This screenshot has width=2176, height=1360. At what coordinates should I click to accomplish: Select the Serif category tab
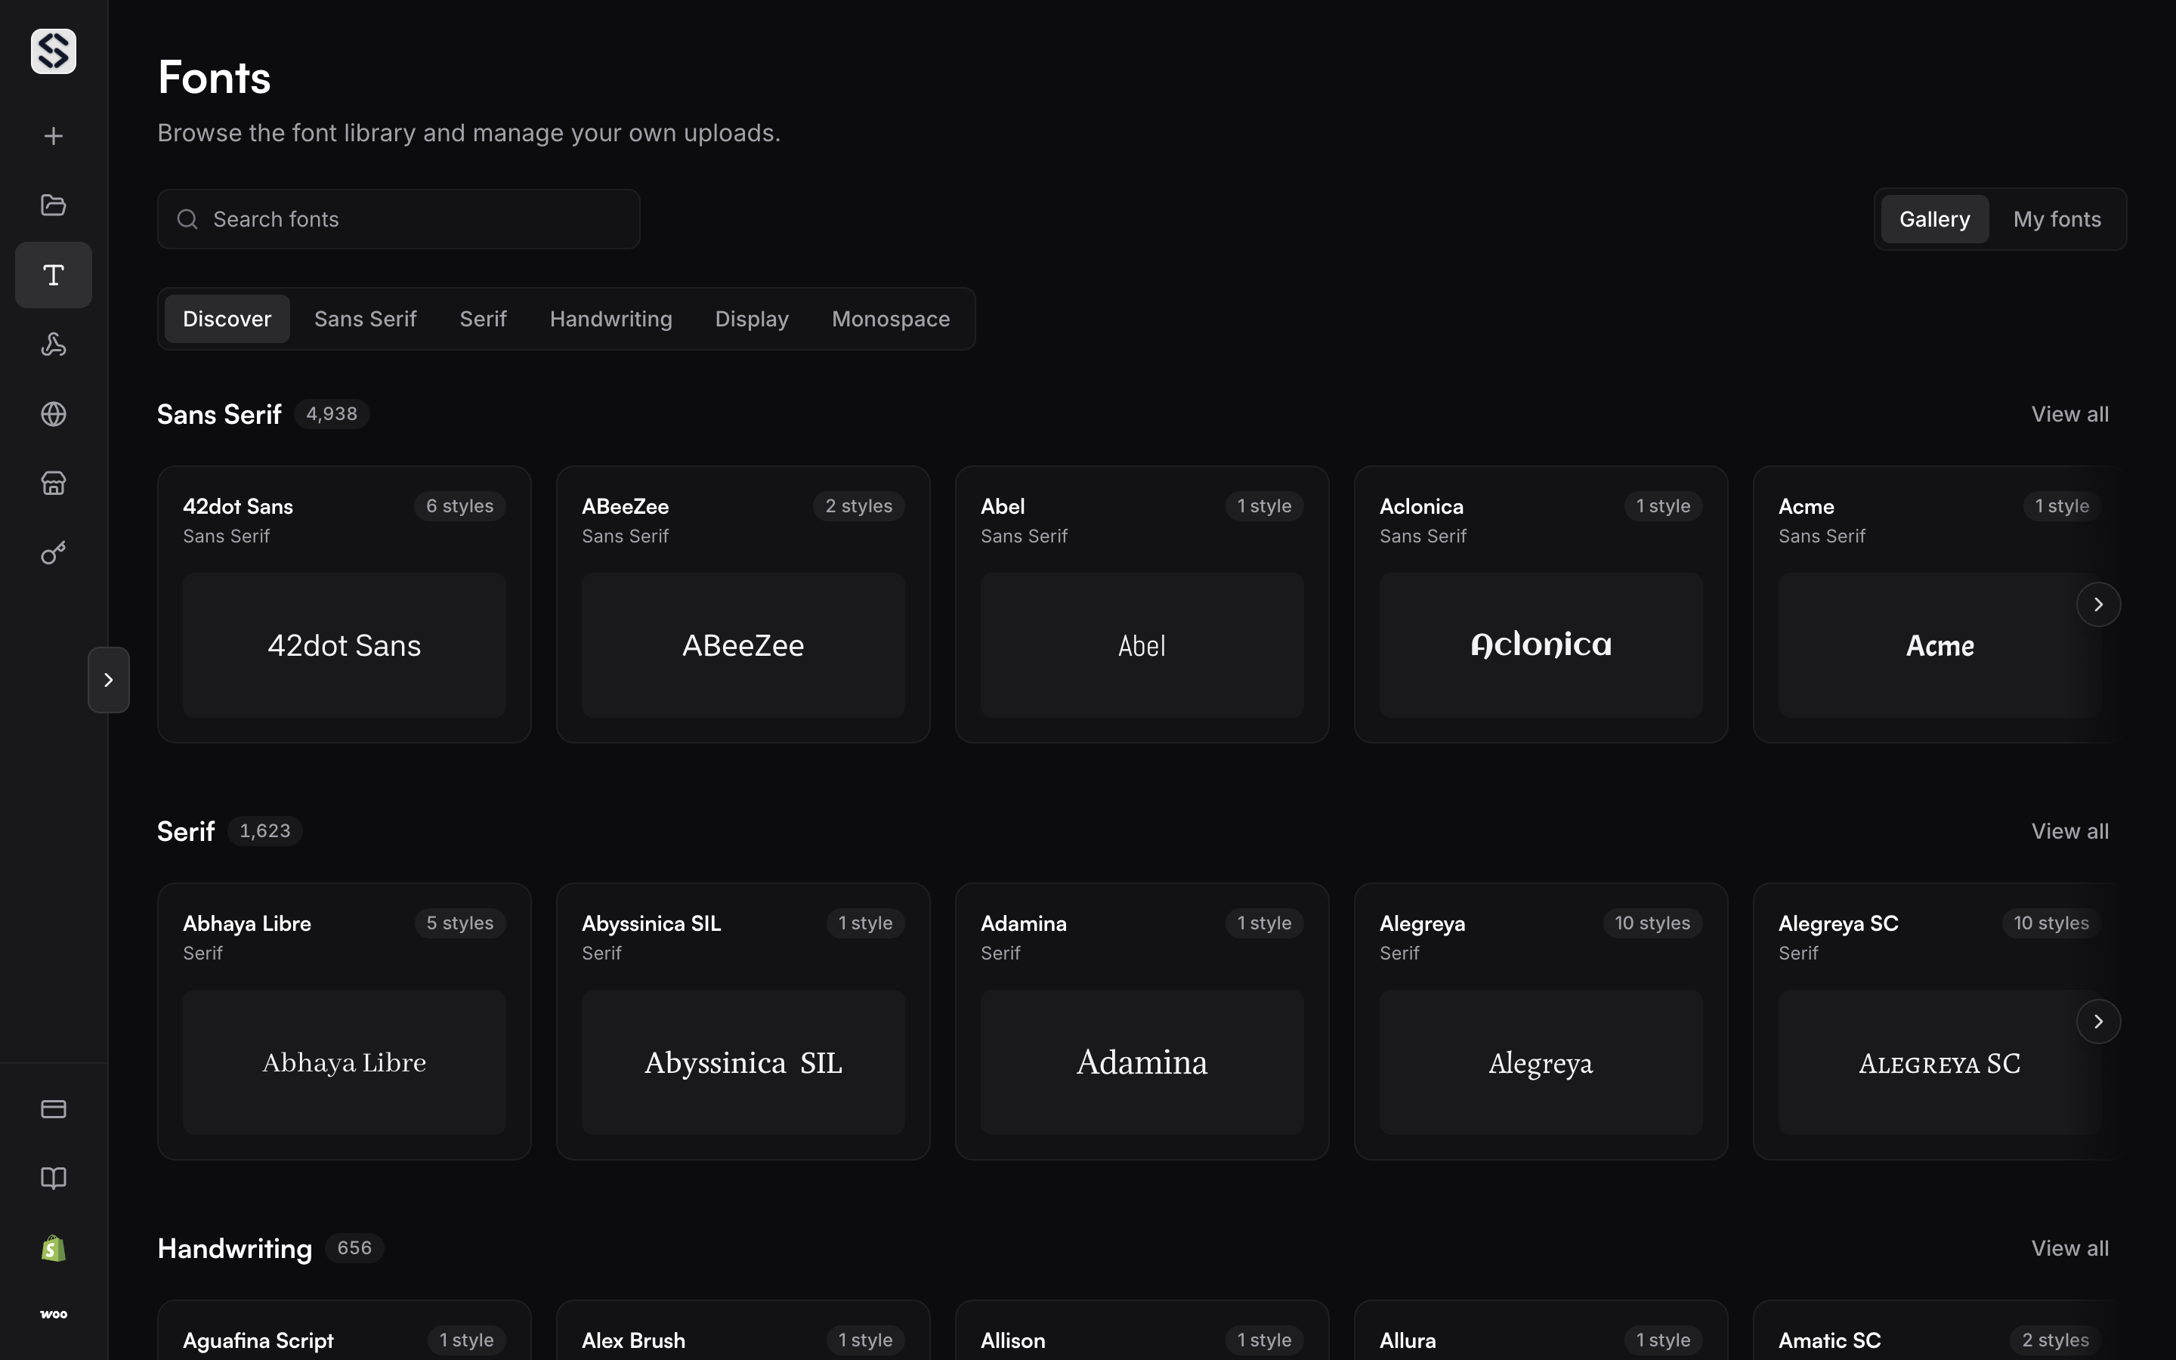[483, 320]
